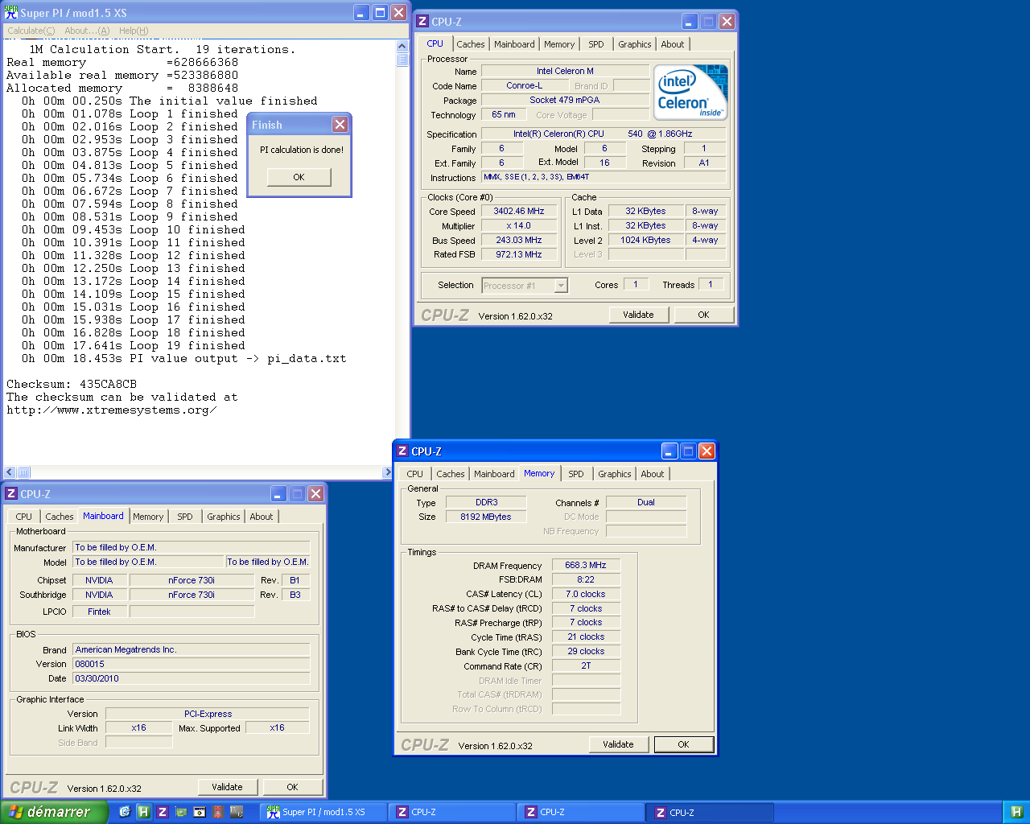
Task: Launch Internet Explorer from the quick launch bar
Action: coord(125,812)
